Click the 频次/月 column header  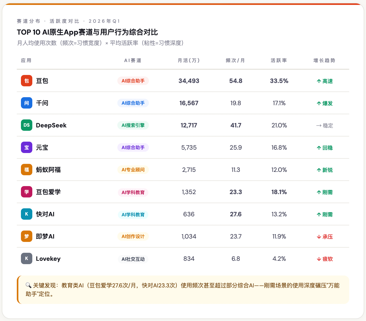pos(235,60)
